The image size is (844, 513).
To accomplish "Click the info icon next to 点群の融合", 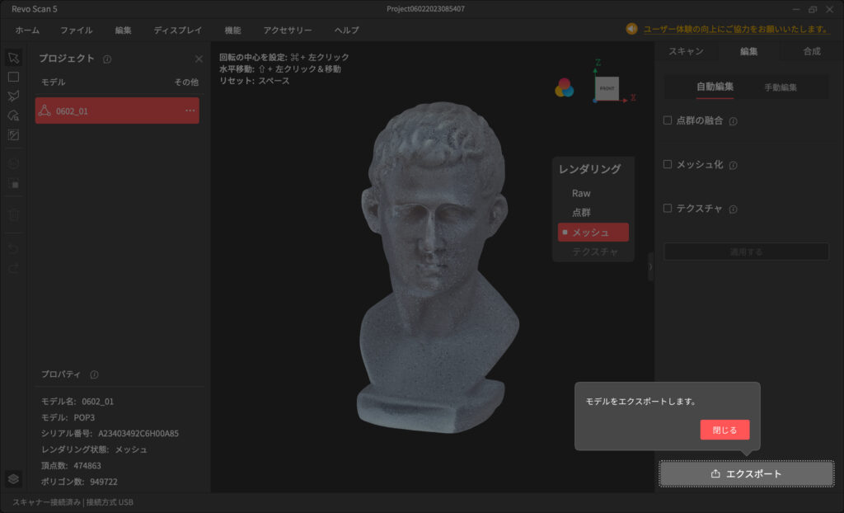I will [733, 121].
